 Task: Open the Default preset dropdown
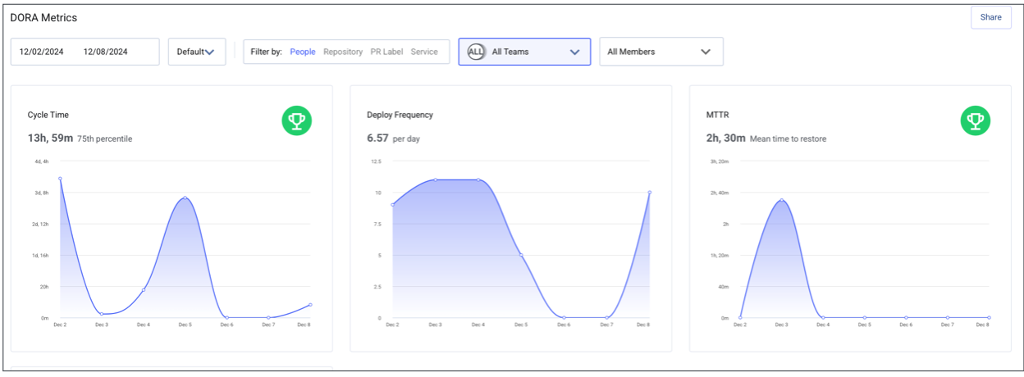coord(196,52)
